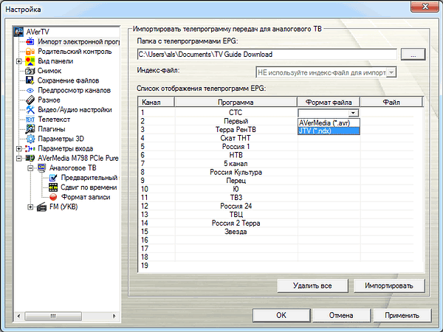Screen dimensions: 443x332
Task: Click the Recording format red circle icon
Action: [x=53, y=197]
